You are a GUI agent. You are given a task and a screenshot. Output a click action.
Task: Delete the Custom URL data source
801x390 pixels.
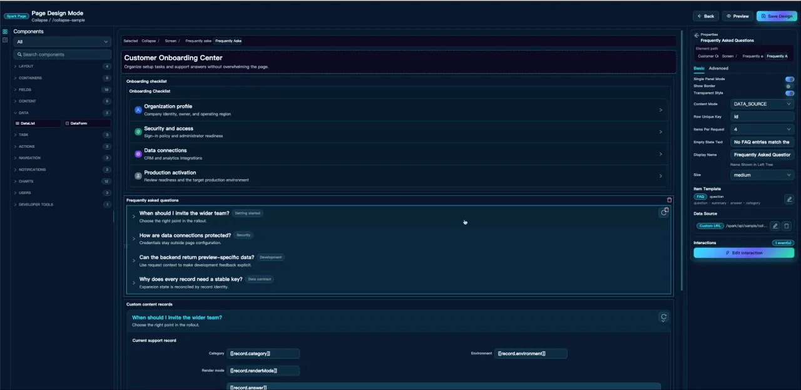787,226
